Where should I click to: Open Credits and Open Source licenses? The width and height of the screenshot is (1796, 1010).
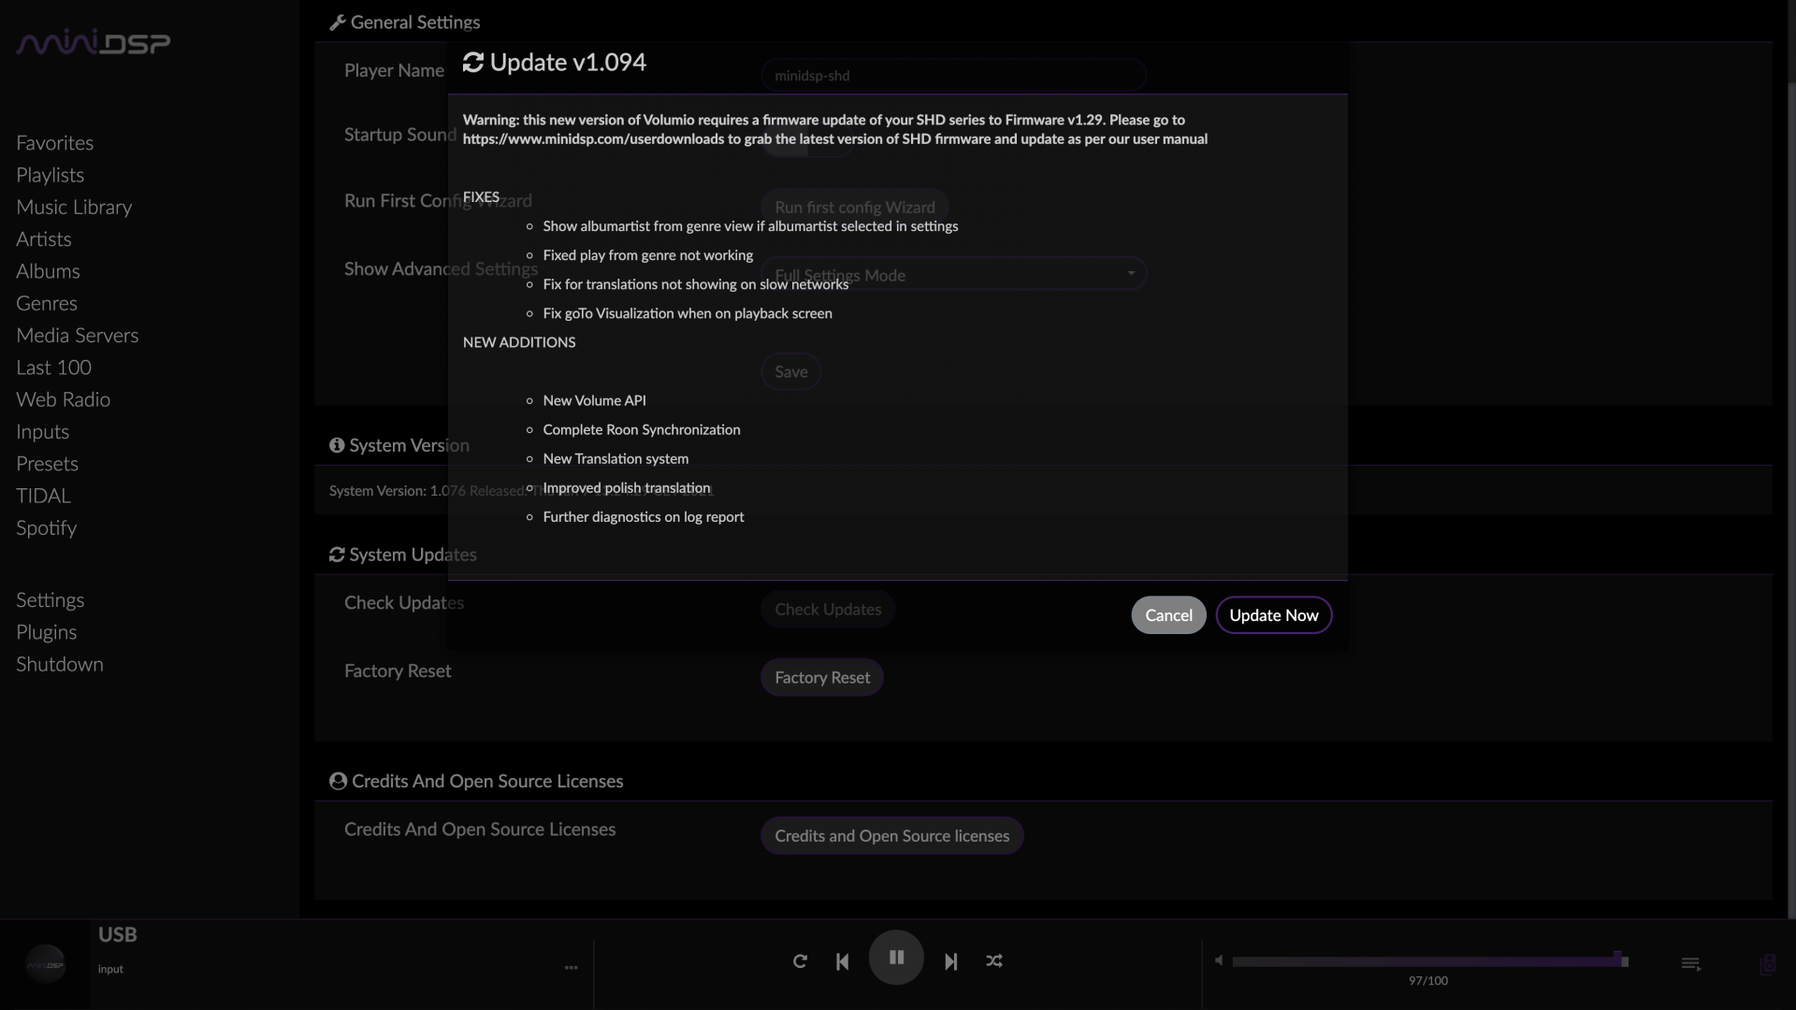point(891,836)
